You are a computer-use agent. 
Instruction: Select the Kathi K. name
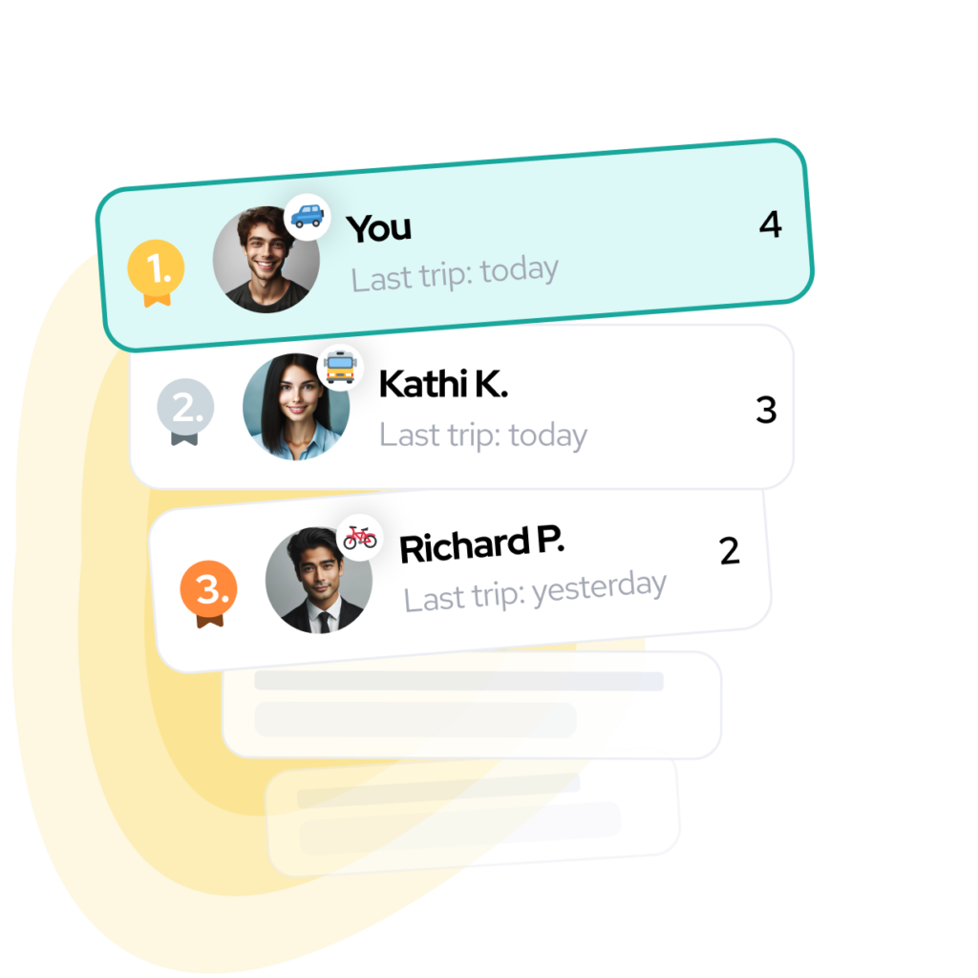443,384
